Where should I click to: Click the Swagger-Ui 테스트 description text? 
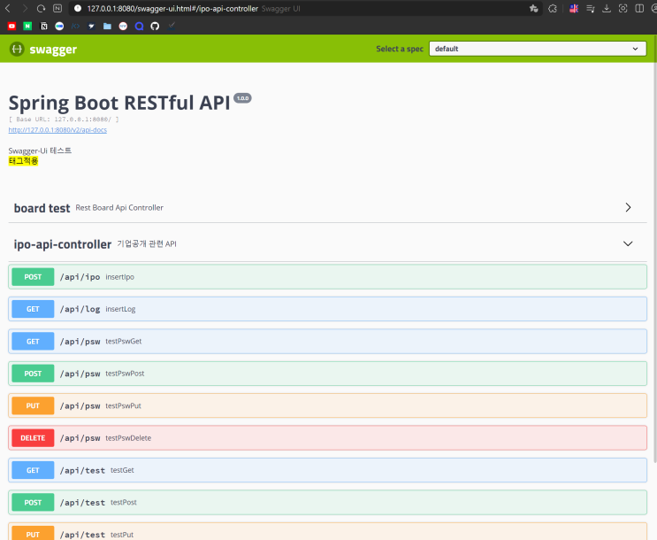[40, 150]
